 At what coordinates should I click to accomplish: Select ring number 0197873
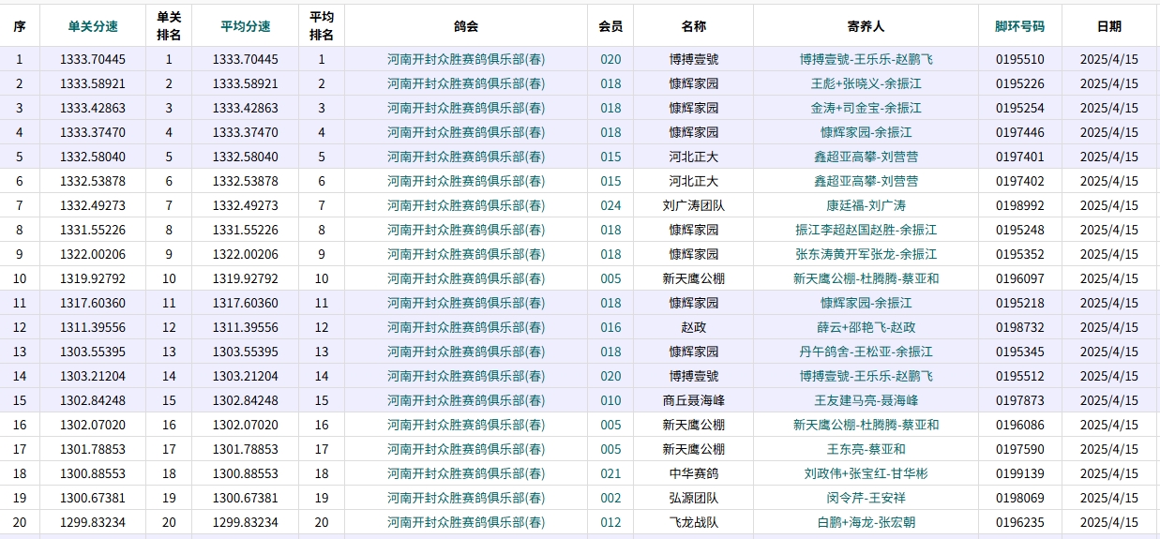(x=1019, y=400)
